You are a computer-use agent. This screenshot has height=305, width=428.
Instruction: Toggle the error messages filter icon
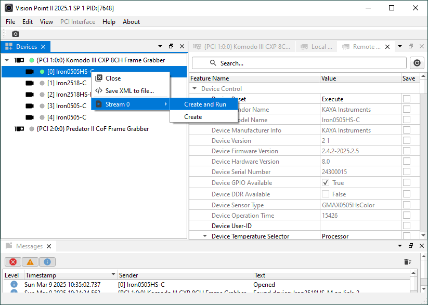(x=12, y=262)
